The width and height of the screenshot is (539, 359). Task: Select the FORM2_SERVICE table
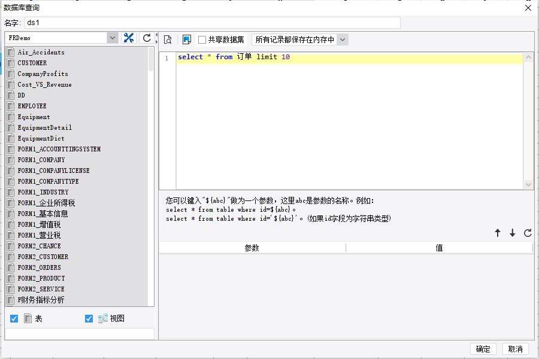41,289
